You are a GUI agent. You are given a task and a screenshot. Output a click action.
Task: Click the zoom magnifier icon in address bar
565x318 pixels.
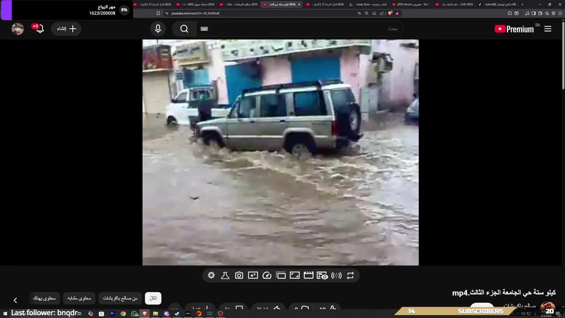366,13
